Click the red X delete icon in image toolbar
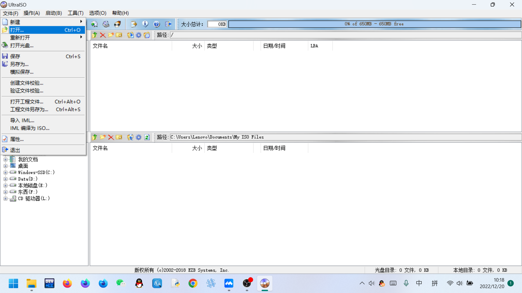 coord(103,35)
